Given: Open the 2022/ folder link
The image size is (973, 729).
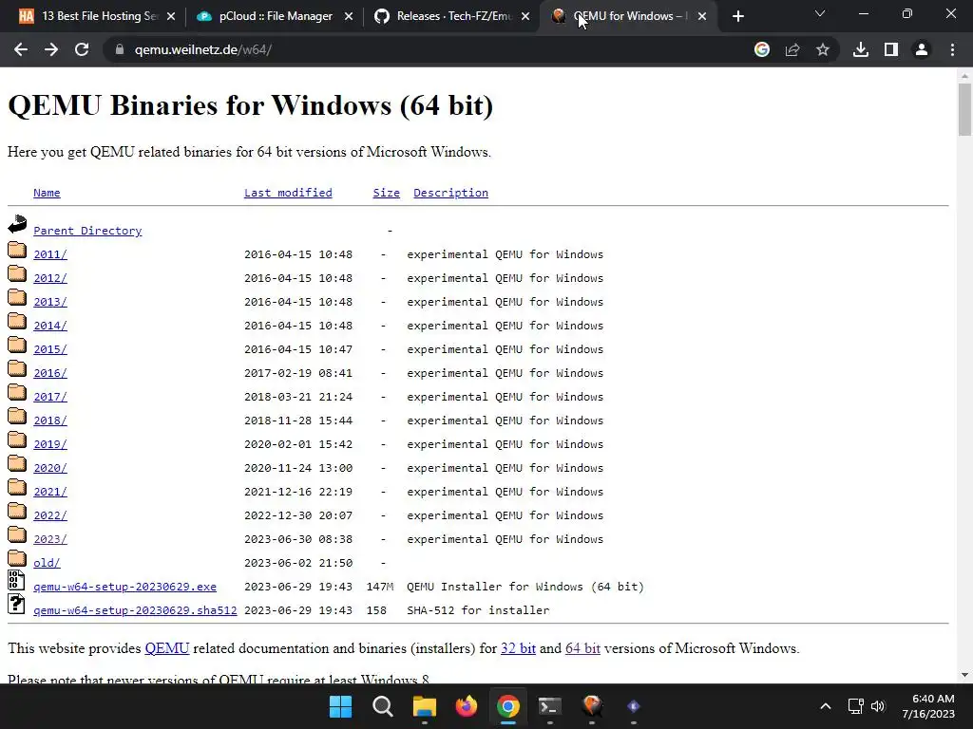Looking at the screenshot, I should pos(49,515).
